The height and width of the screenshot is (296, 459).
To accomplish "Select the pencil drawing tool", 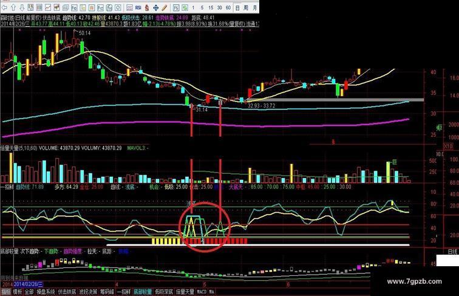I will click(164, 8).
